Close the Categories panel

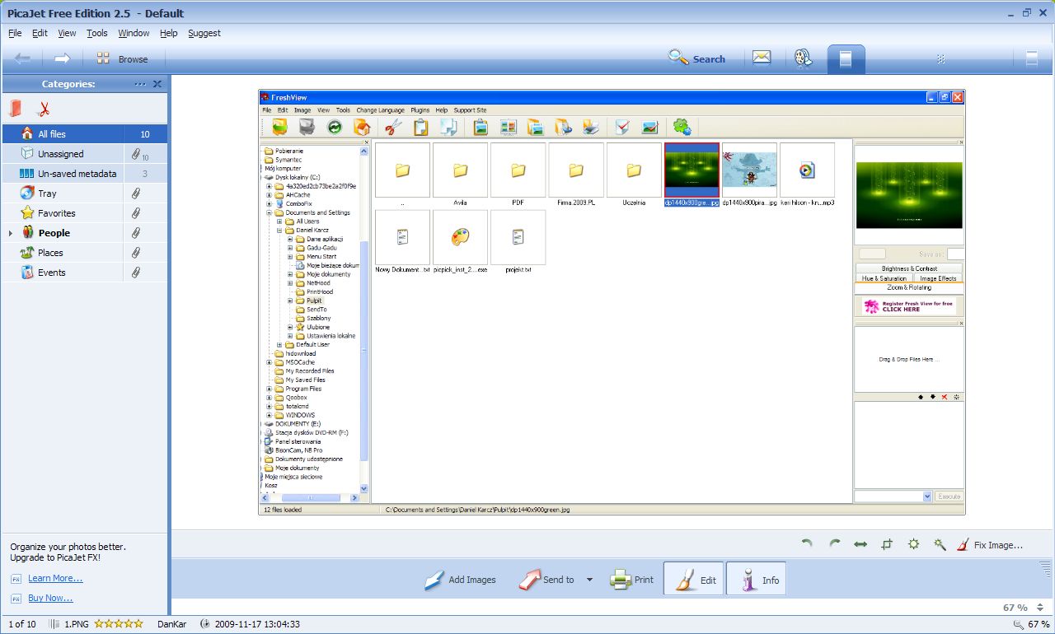coord(157,84)
